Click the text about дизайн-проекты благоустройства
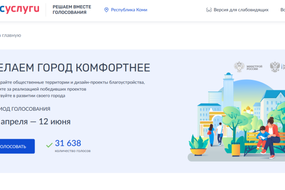The width and height of the screenshot is (285, 190). [72, 82]
